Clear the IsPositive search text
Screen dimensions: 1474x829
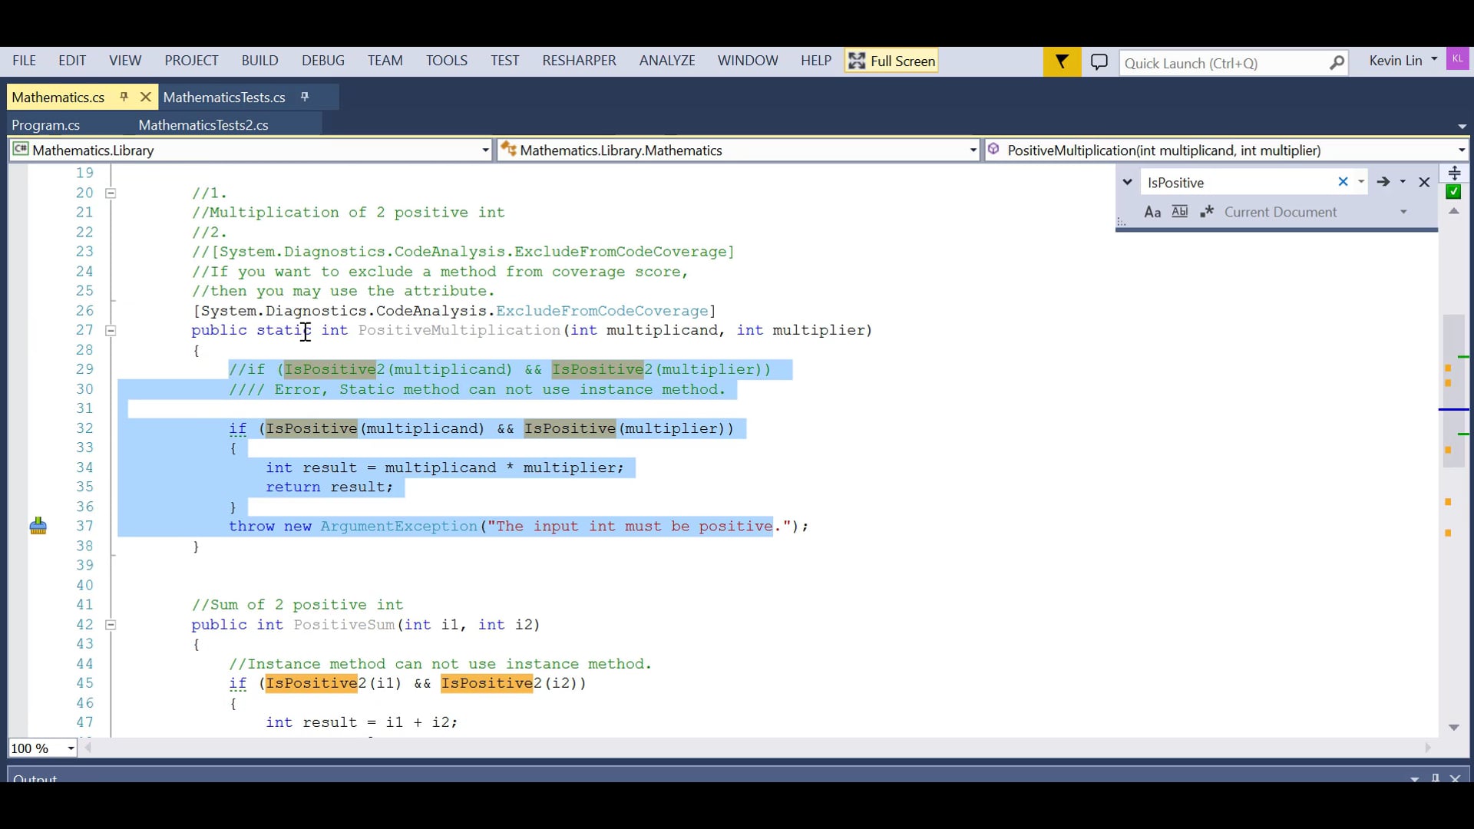click(1343, 182)
